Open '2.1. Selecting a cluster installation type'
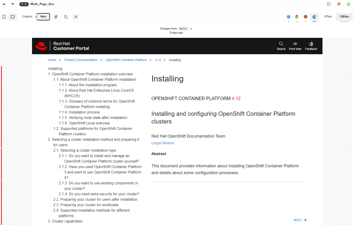Image resolution: width=355 pixels, height=225 pixels. [85, 150]
